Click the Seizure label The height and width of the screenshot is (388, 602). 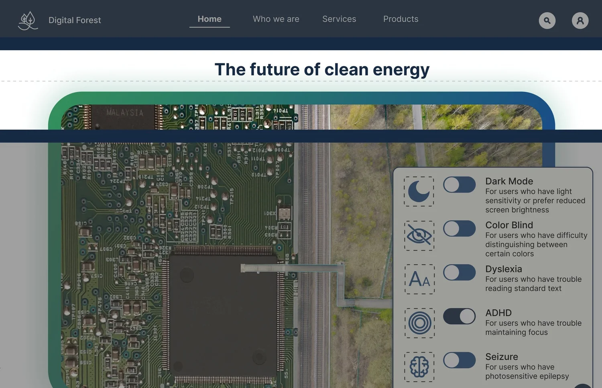[502, 357]
